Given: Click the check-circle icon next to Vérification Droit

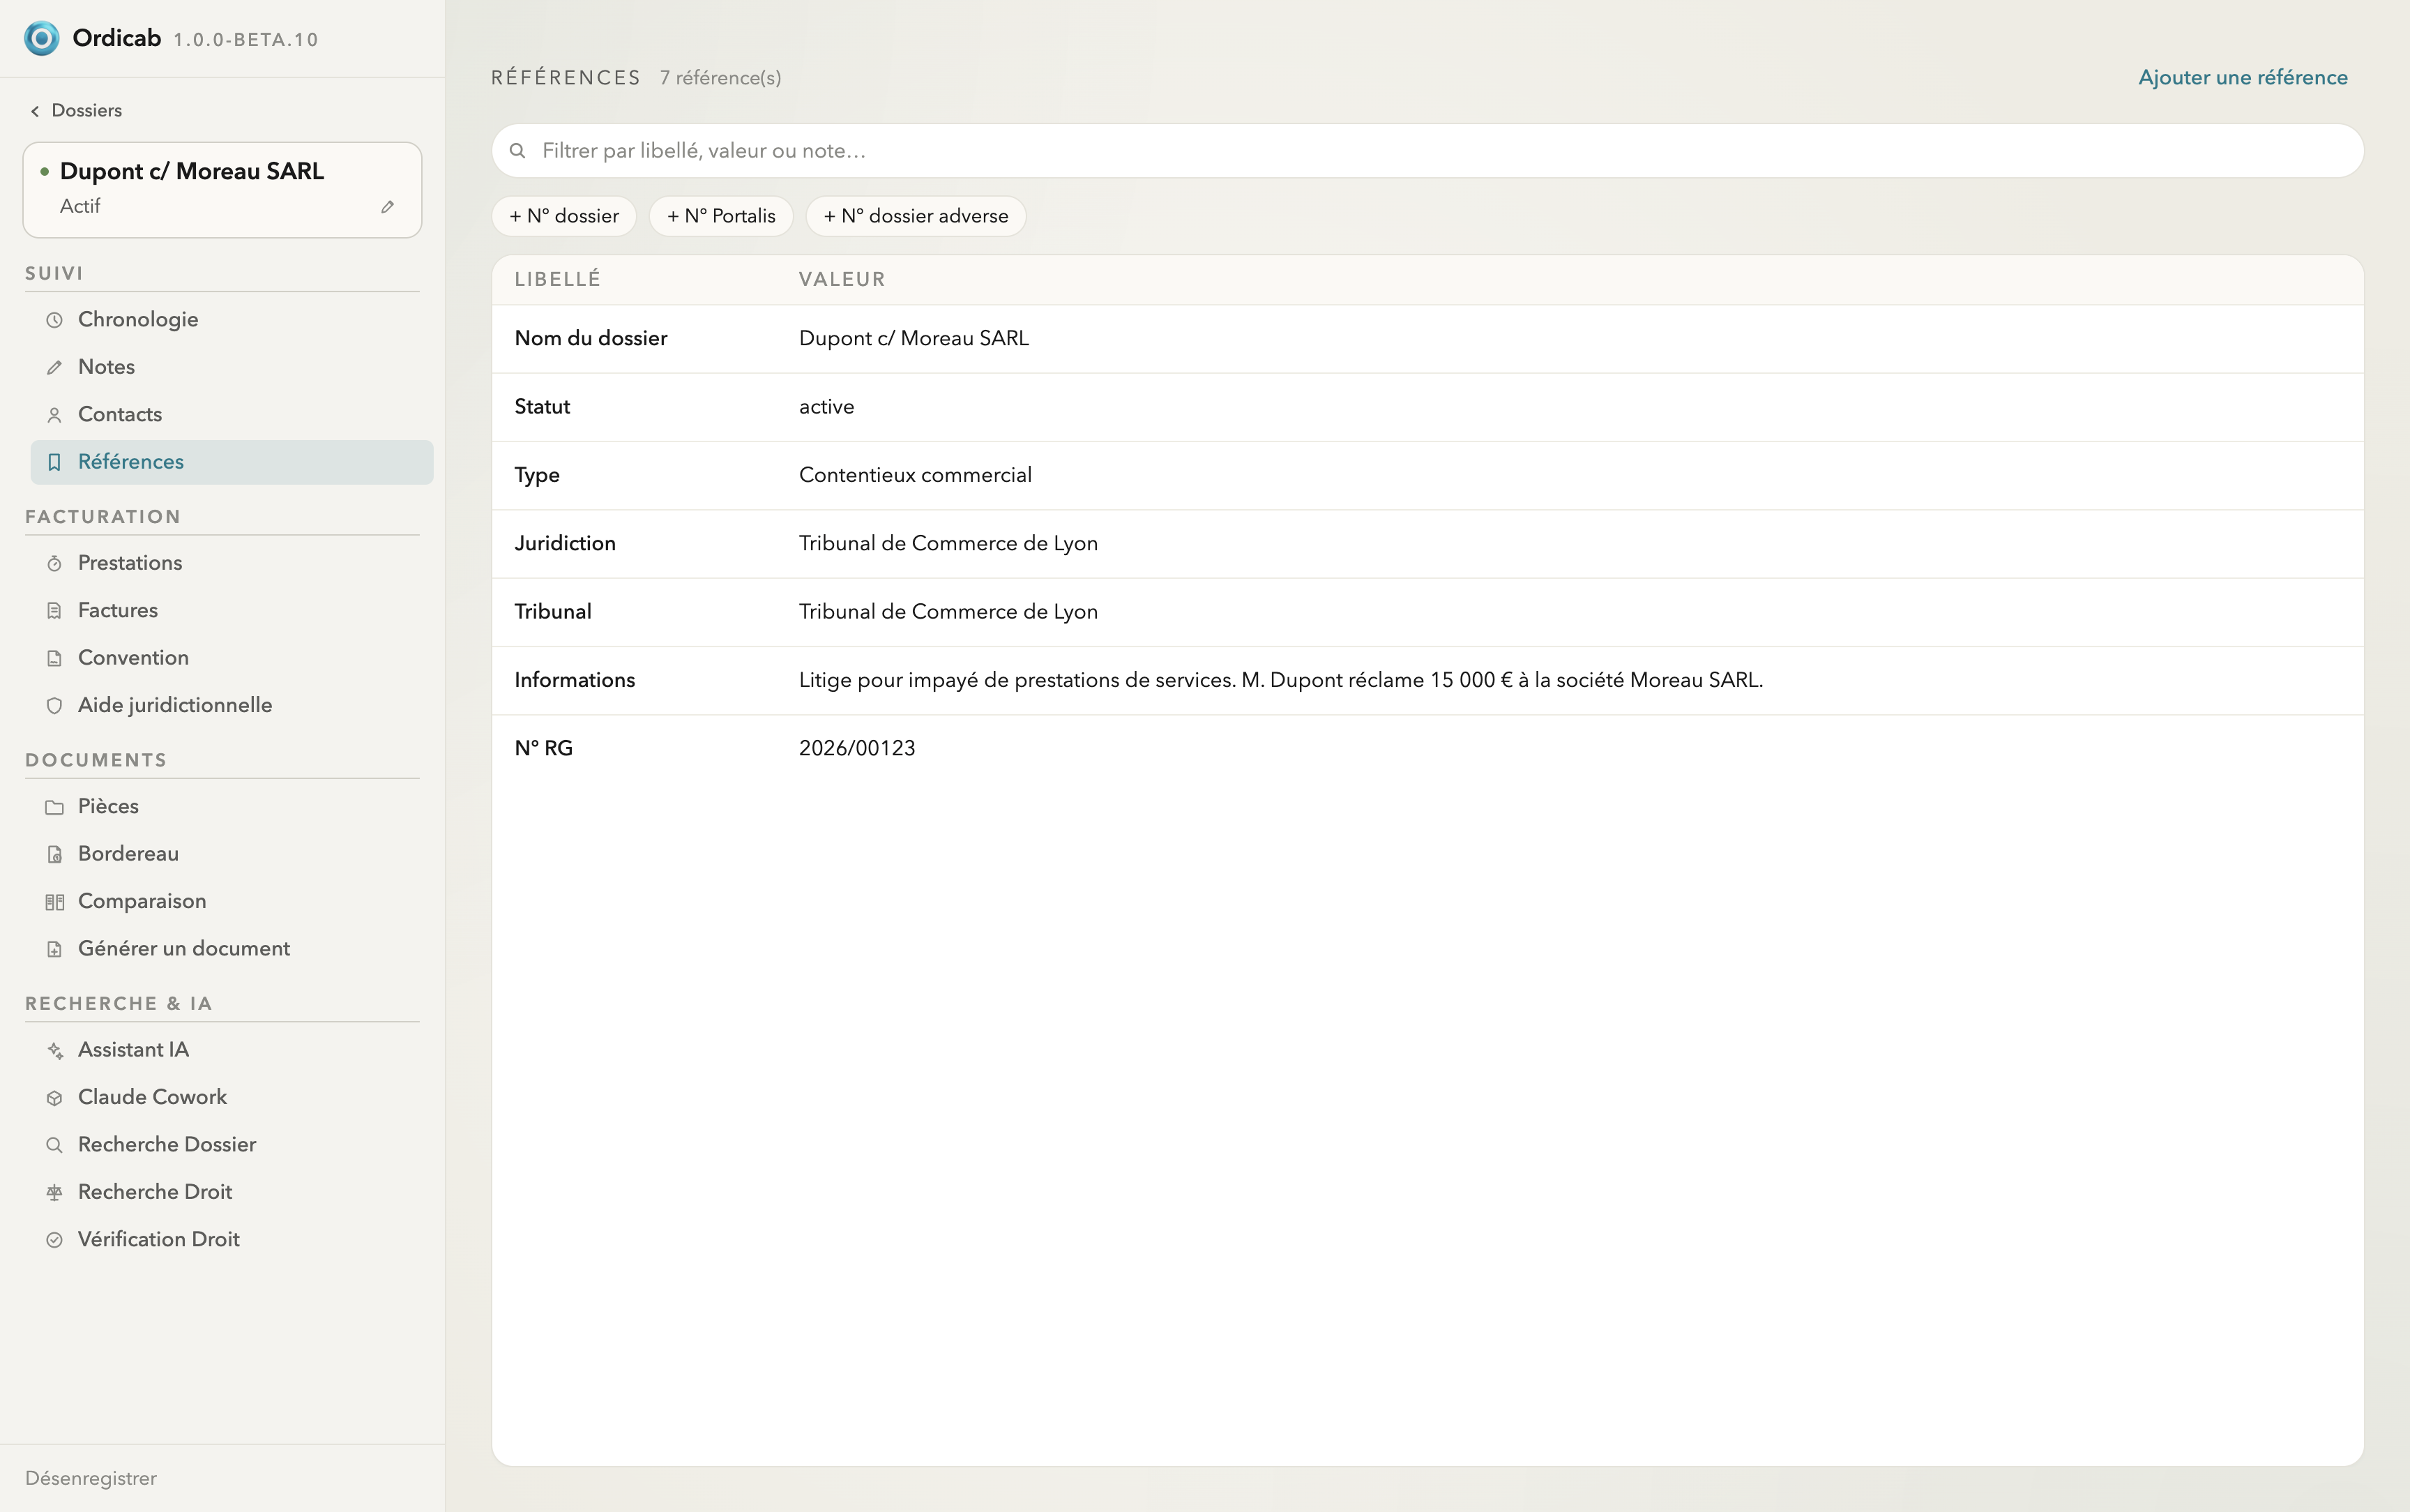Looking at the screenshot, I should (55, 1240).
